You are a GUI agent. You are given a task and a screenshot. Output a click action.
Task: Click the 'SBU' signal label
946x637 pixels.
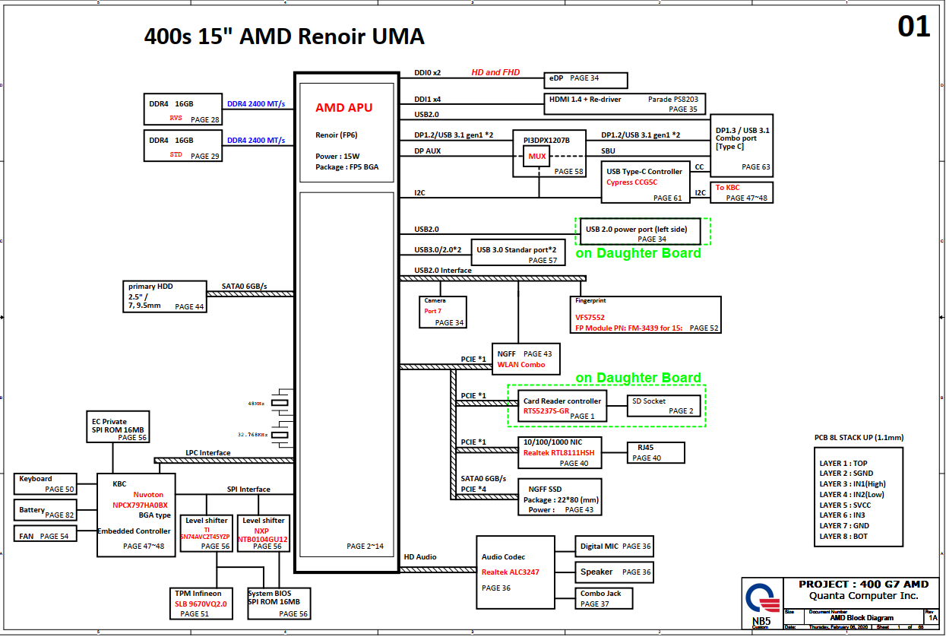click(x=608, y=151)
